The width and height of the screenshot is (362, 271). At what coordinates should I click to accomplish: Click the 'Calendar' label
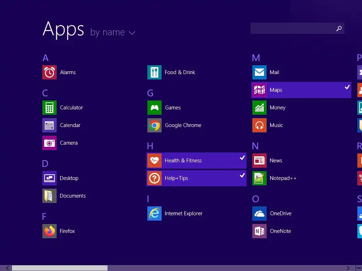click(x=70, y=125)
